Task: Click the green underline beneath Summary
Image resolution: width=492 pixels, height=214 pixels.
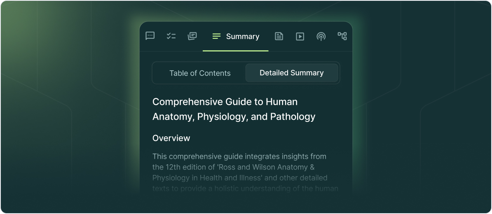Action: click(x=236, y=51)
